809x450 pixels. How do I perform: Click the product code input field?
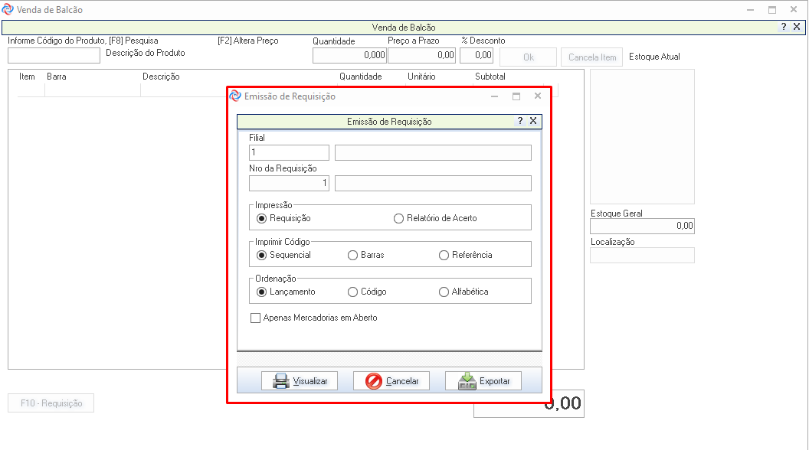54,56
